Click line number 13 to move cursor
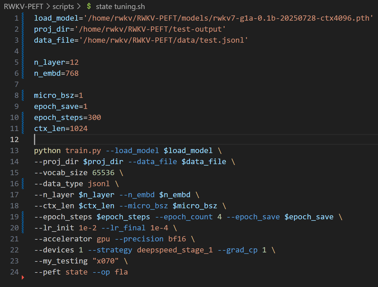This screenshot has width=378, height=287. click(15, 150)
